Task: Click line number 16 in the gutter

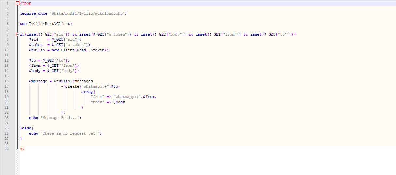Action: pos(7,81)
